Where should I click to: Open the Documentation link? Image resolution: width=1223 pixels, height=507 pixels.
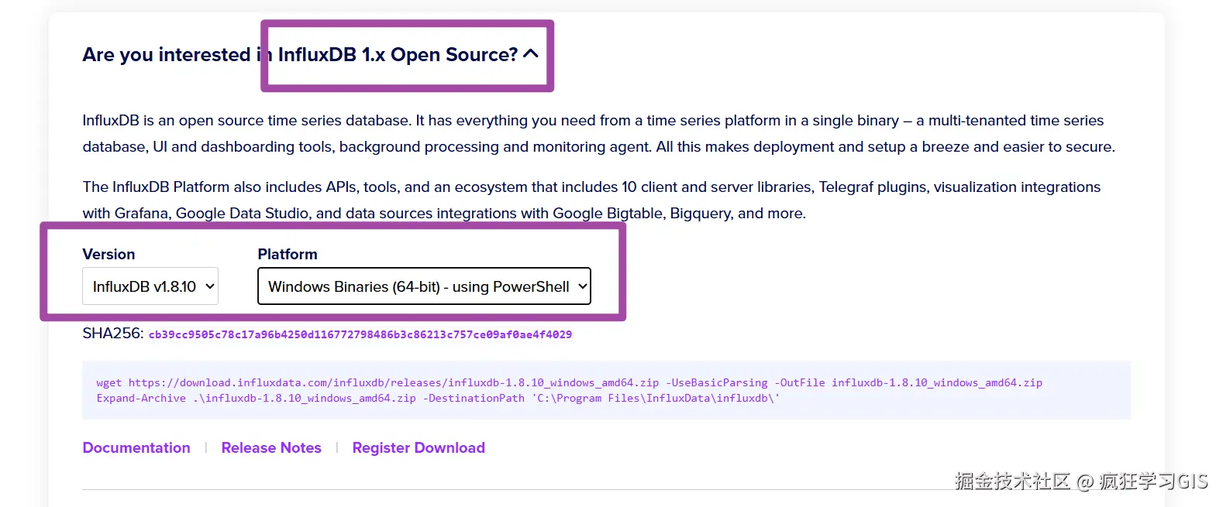point(136,447)
